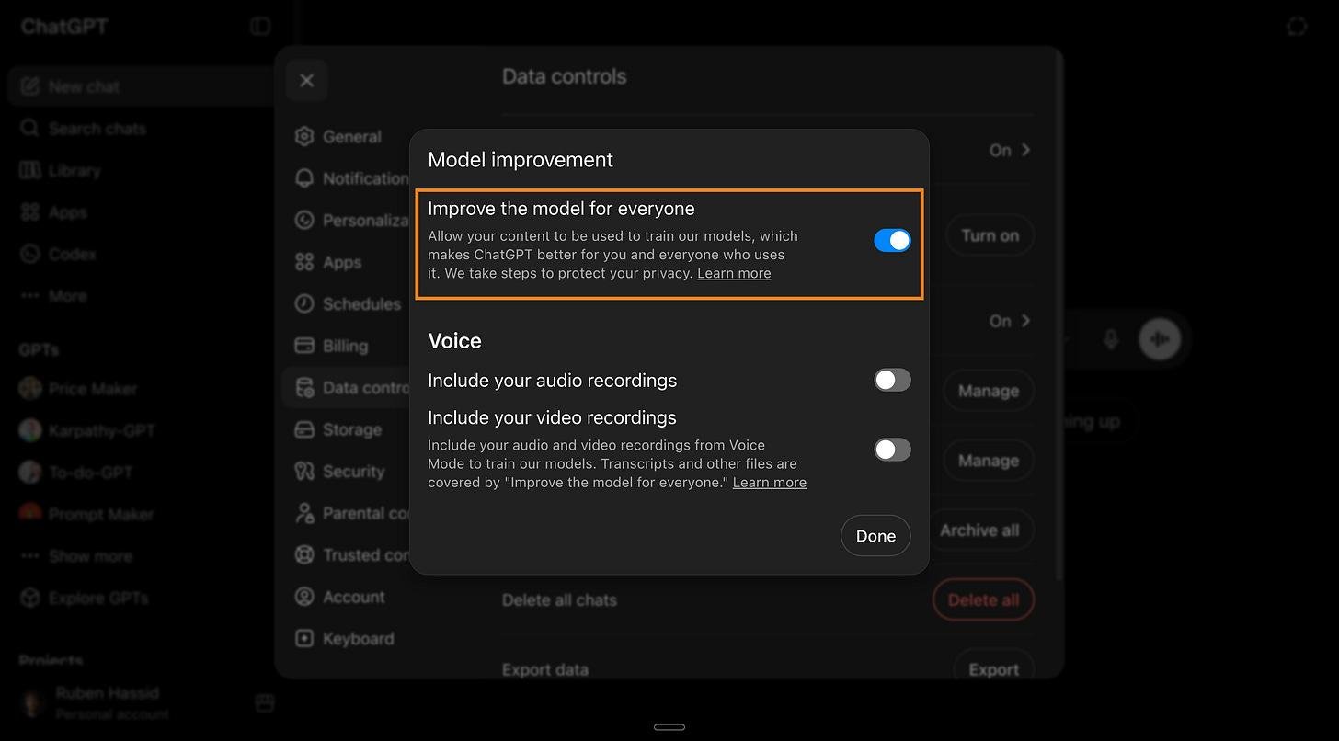This screenshot has width=1339, height=741.
Task: Click the Personalization icon in settings
Action: click(x=304, y=221)
